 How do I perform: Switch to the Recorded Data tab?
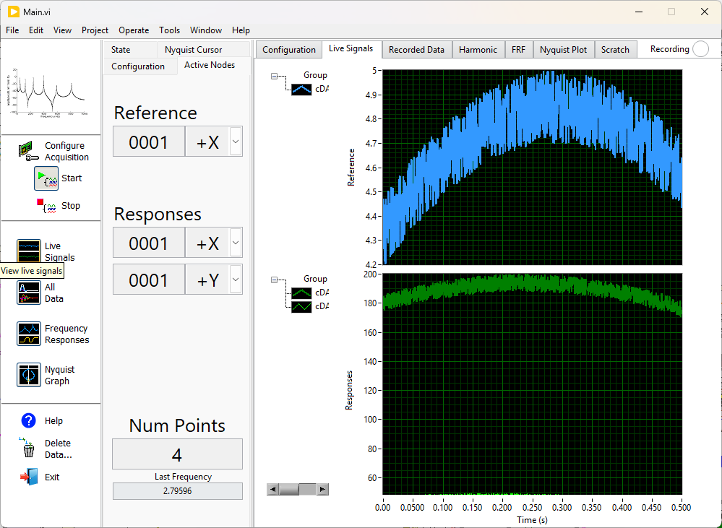point(416,50)
